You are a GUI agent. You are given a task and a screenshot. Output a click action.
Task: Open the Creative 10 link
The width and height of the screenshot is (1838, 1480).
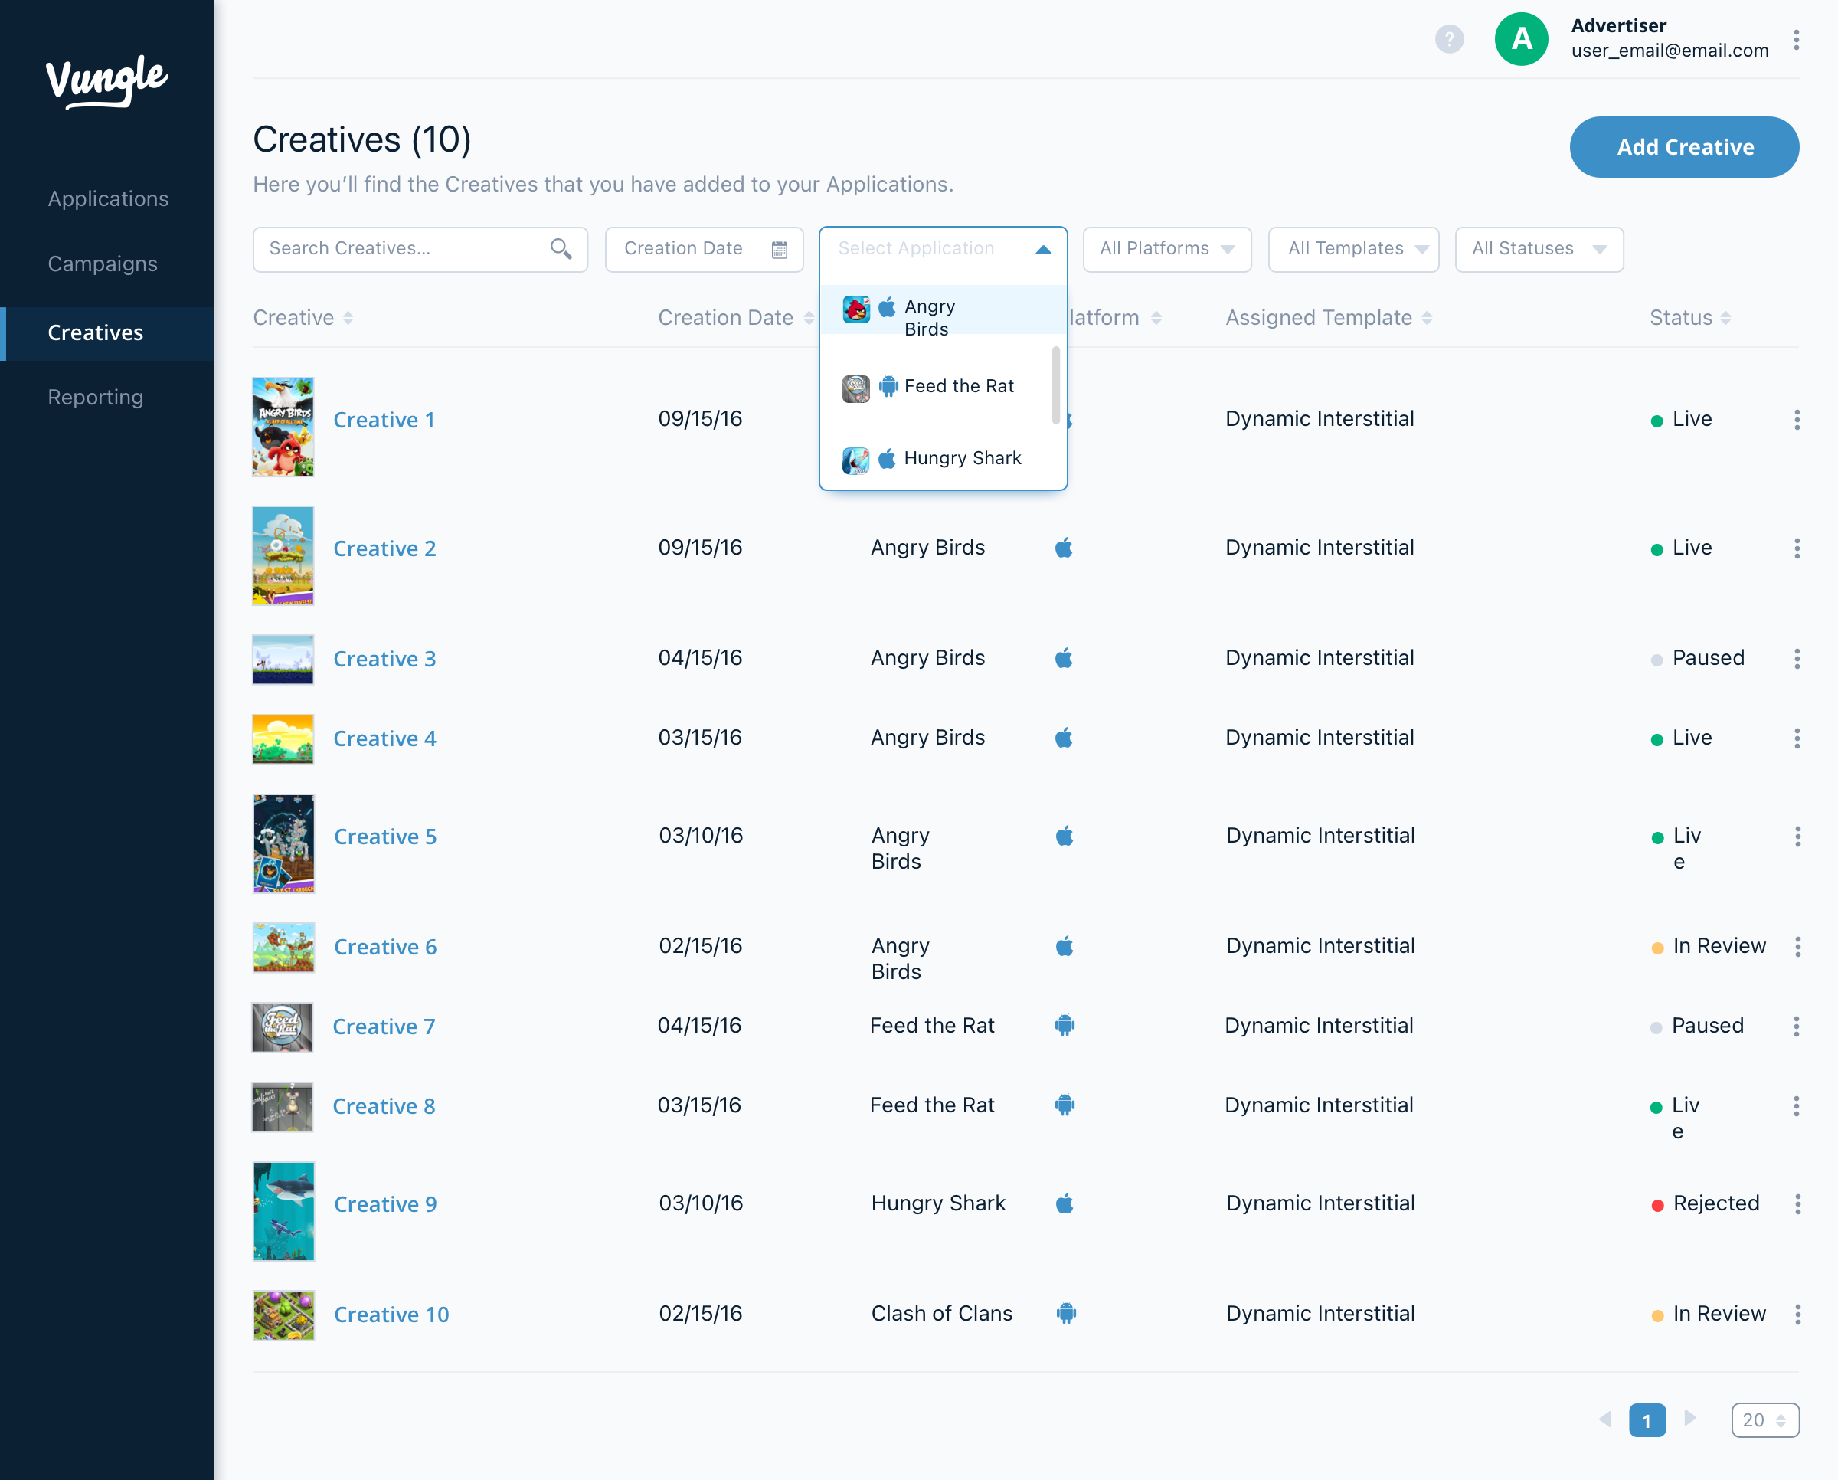(x=391, y=1315)
